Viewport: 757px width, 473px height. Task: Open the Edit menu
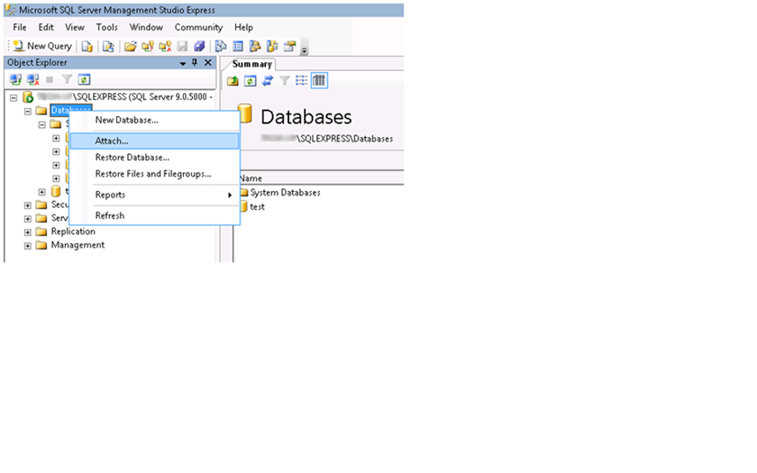point(46,28)
